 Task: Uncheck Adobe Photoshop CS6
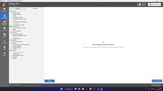(x=12, y=34)
